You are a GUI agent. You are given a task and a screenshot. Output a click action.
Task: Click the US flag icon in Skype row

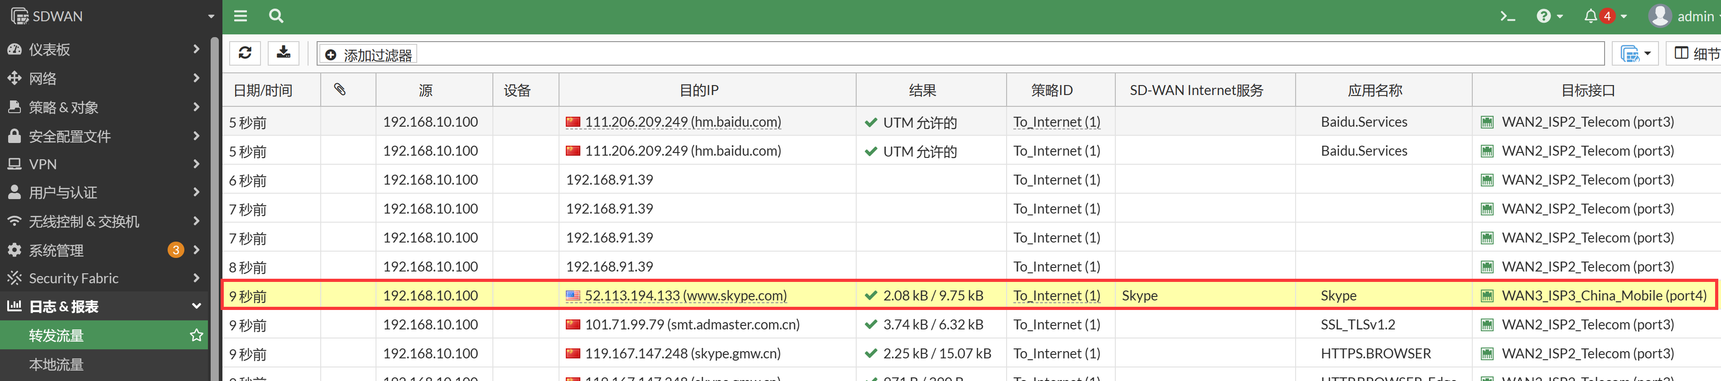tap(573, 295)
